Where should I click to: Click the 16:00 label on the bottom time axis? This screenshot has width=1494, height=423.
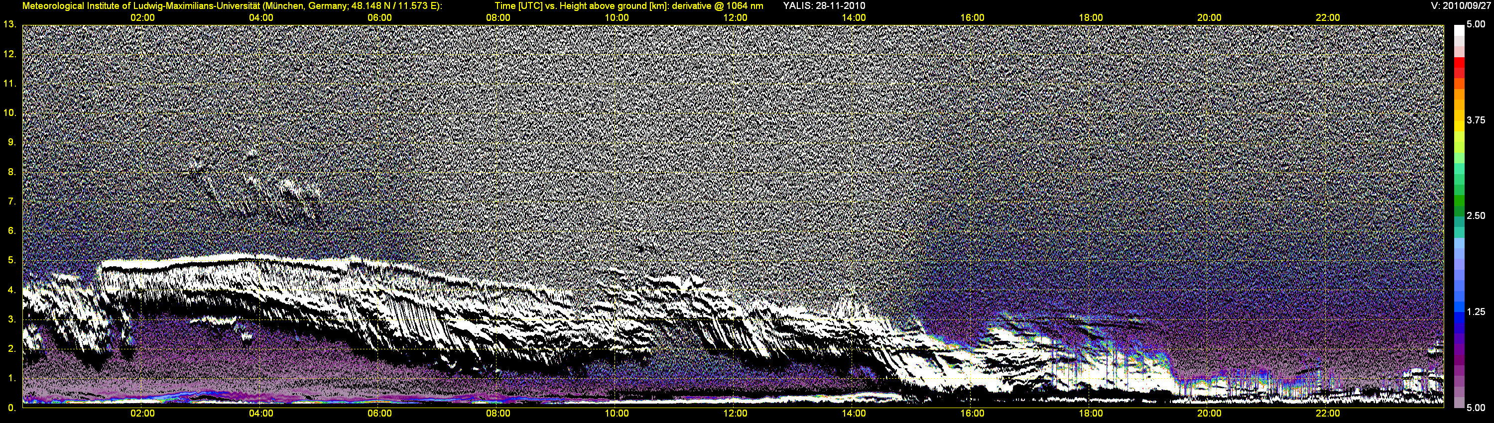point(972,414)
